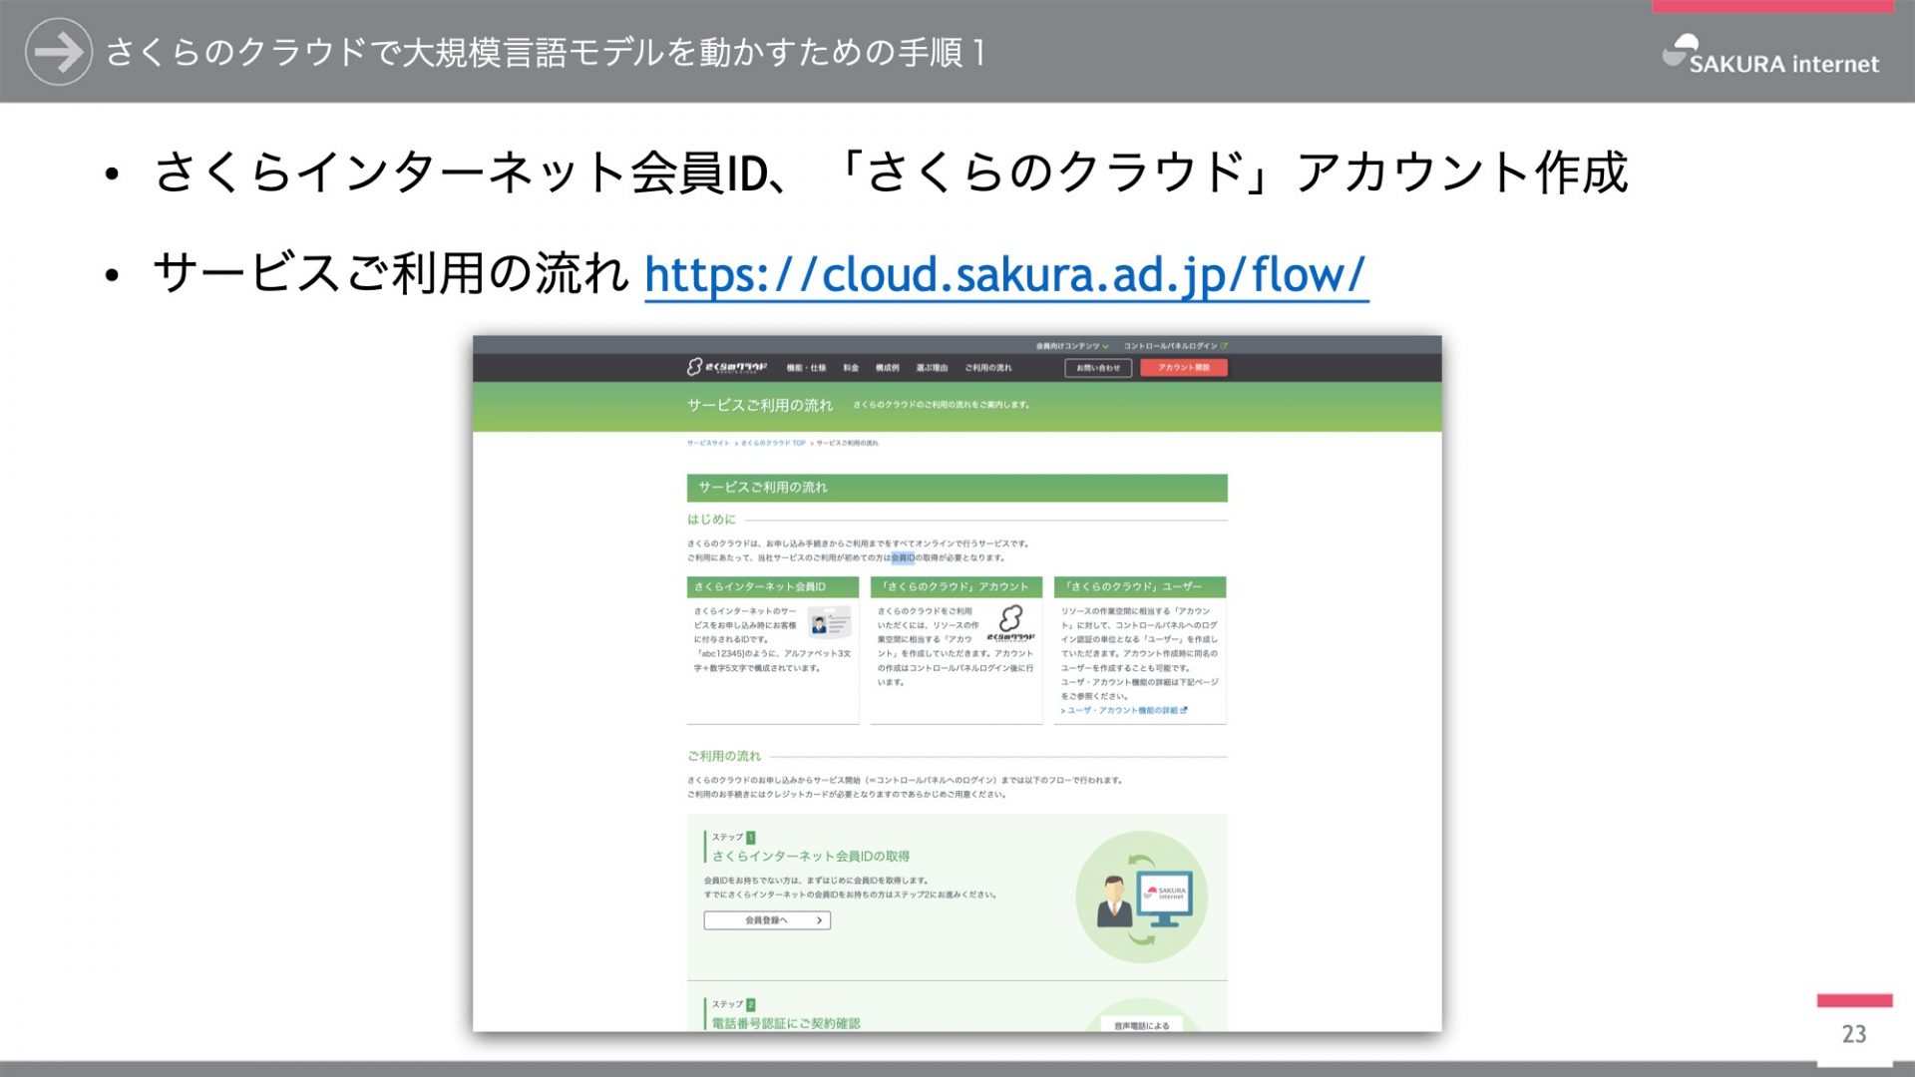Click the cloud logo in account card
The height and width of the screenshot is (1077, 1915).
point(1010,622)
